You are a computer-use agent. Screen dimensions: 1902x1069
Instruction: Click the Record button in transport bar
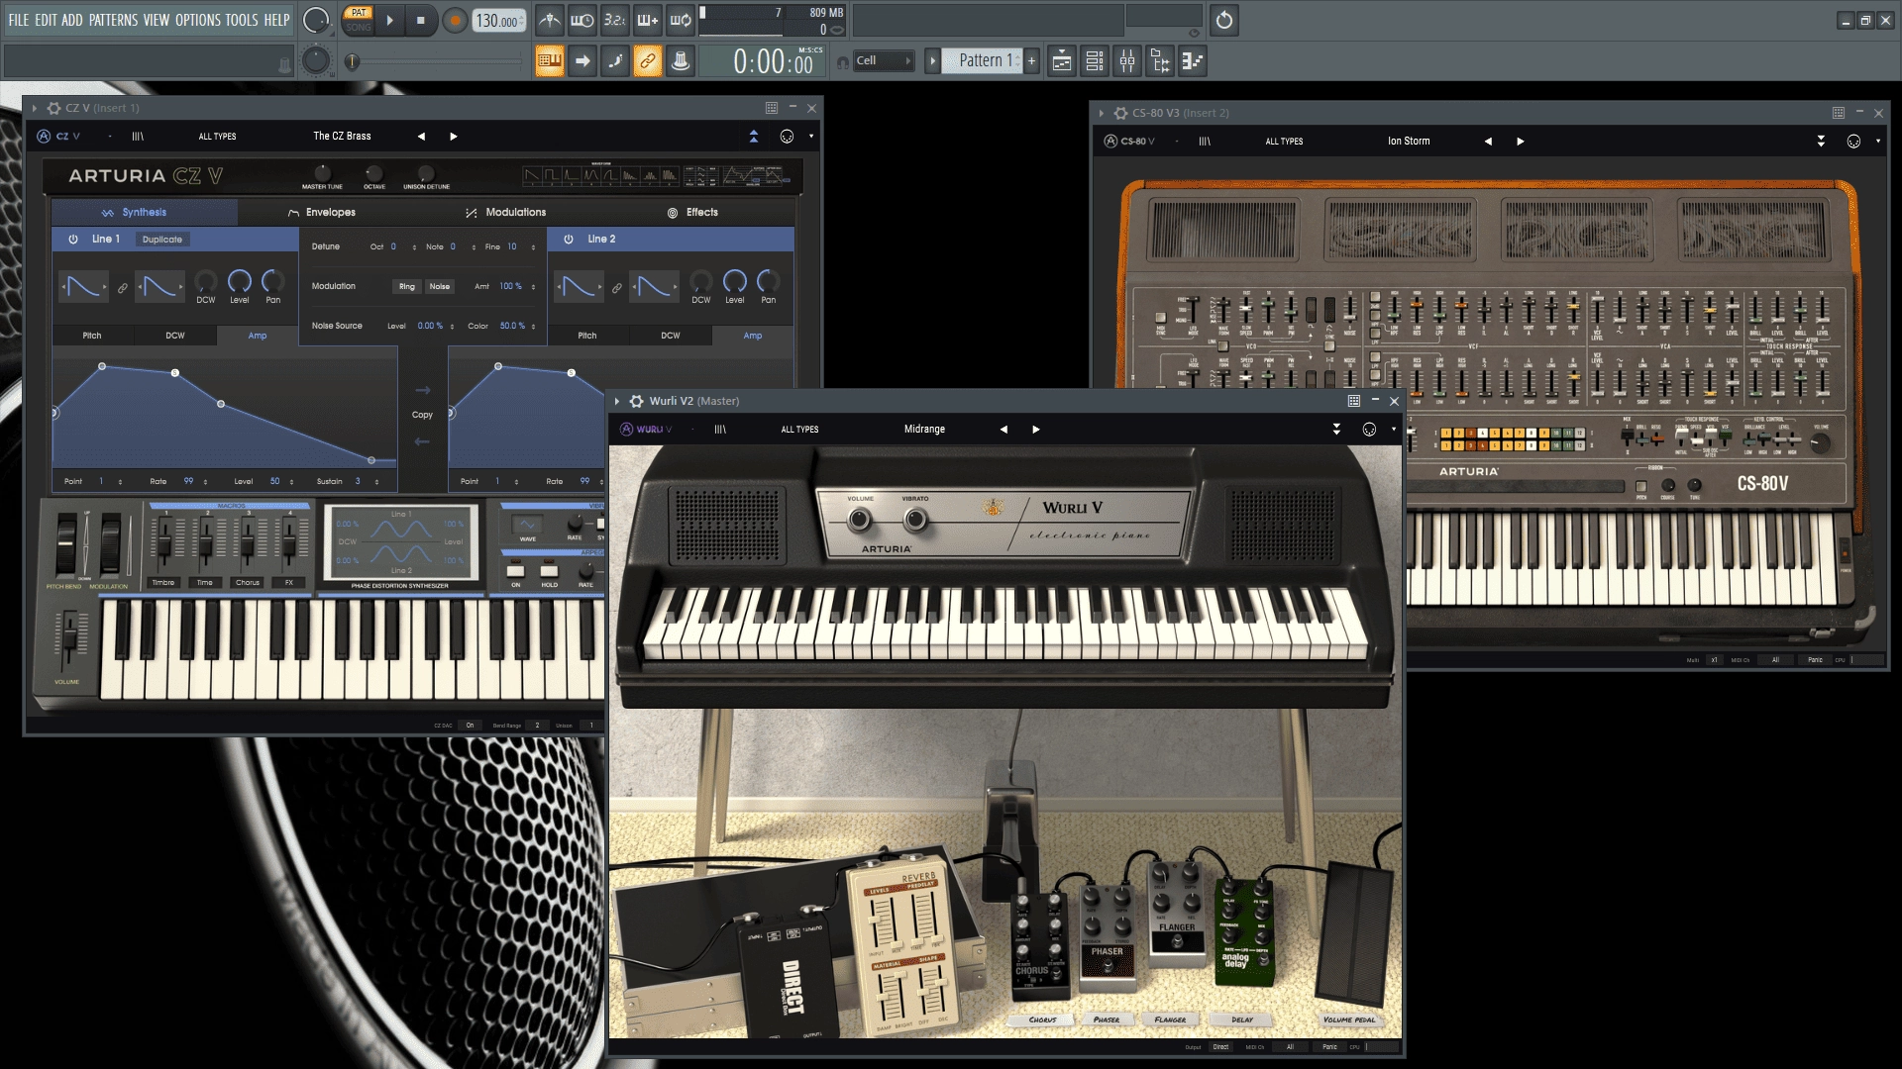click(x=455, y=20)
